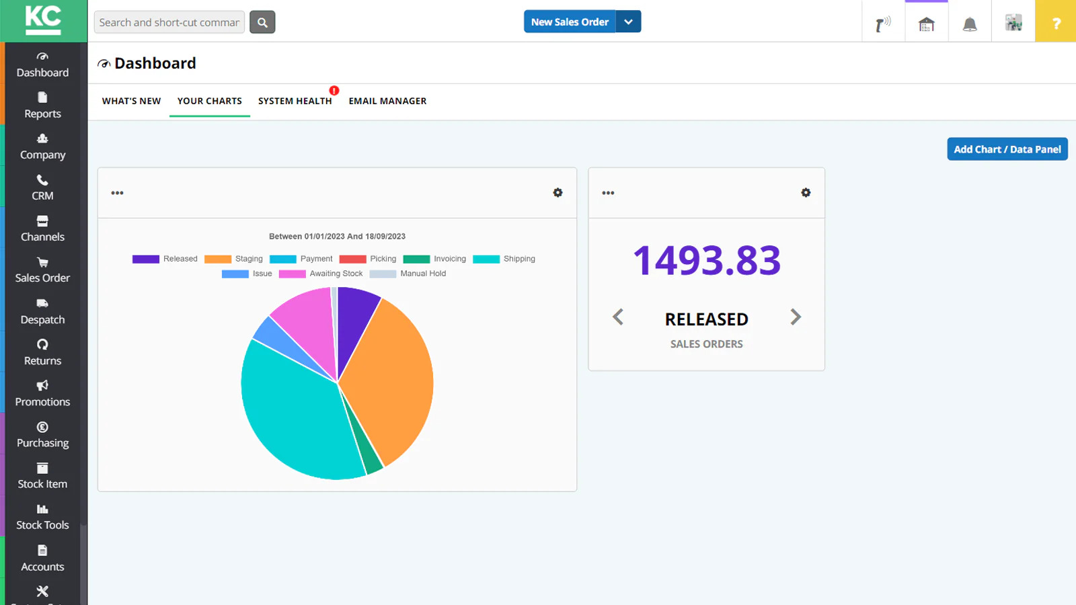Click Add Chart / Data Panel

[x=1007, y=149]
